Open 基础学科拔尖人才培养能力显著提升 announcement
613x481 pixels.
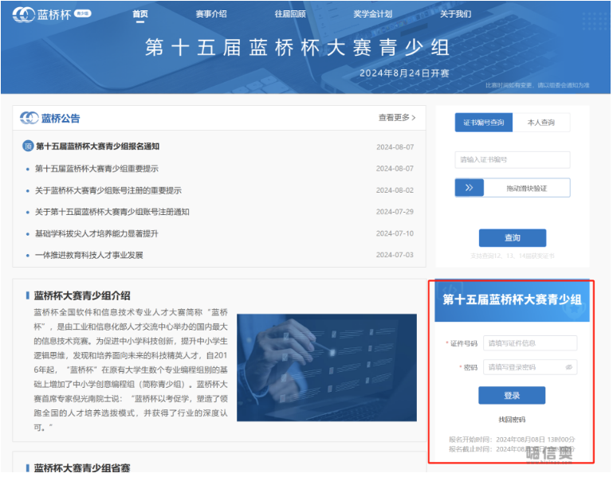(96, 234)
